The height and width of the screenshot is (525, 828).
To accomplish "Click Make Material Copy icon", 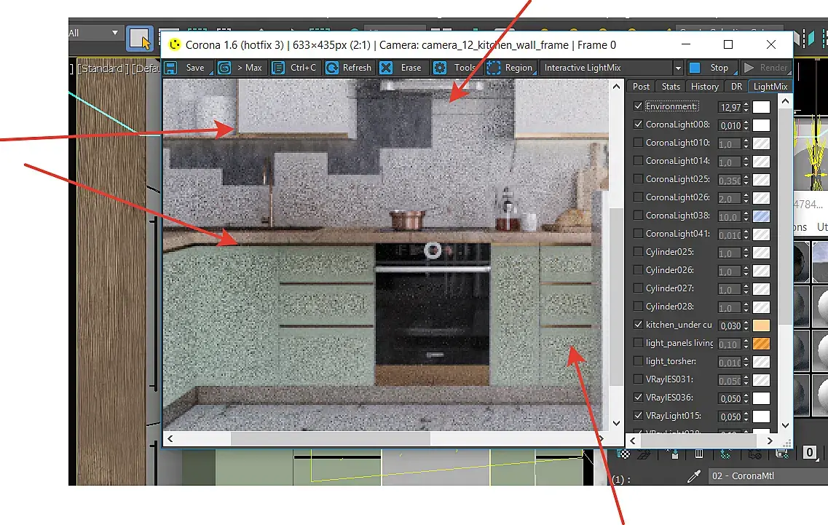I will (x=725, y=454).
